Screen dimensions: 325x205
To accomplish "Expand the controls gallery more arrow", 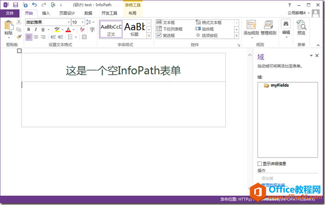I will point(237,36).
